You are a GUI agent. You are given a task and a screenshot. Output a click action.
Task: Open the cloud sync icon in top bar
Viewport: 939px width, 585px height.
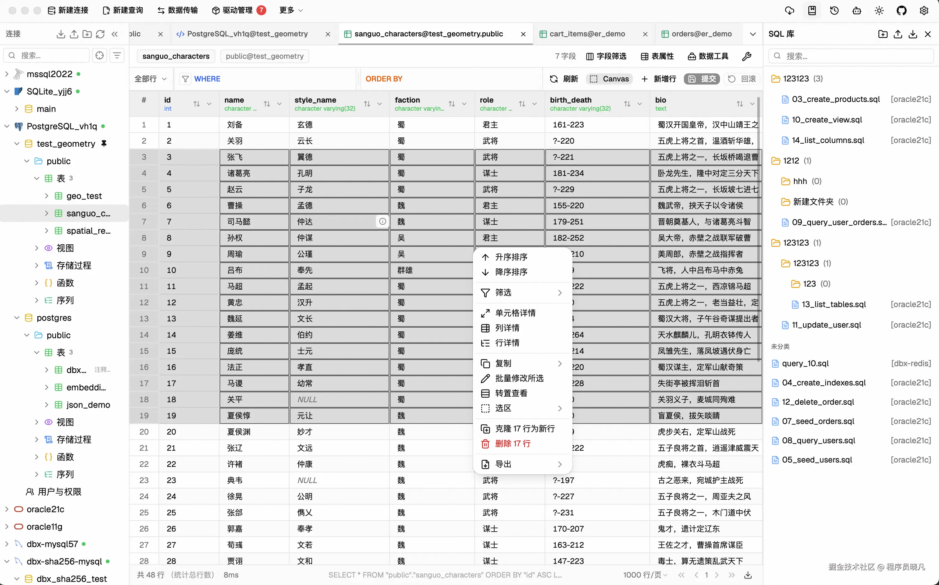point(790,11)
